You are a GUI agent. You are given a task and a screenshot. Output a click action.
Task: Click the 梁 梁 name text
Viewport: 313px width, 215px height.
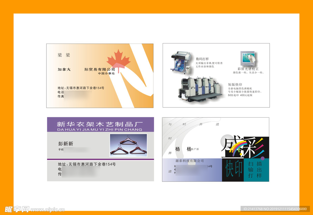coord(64,55)
